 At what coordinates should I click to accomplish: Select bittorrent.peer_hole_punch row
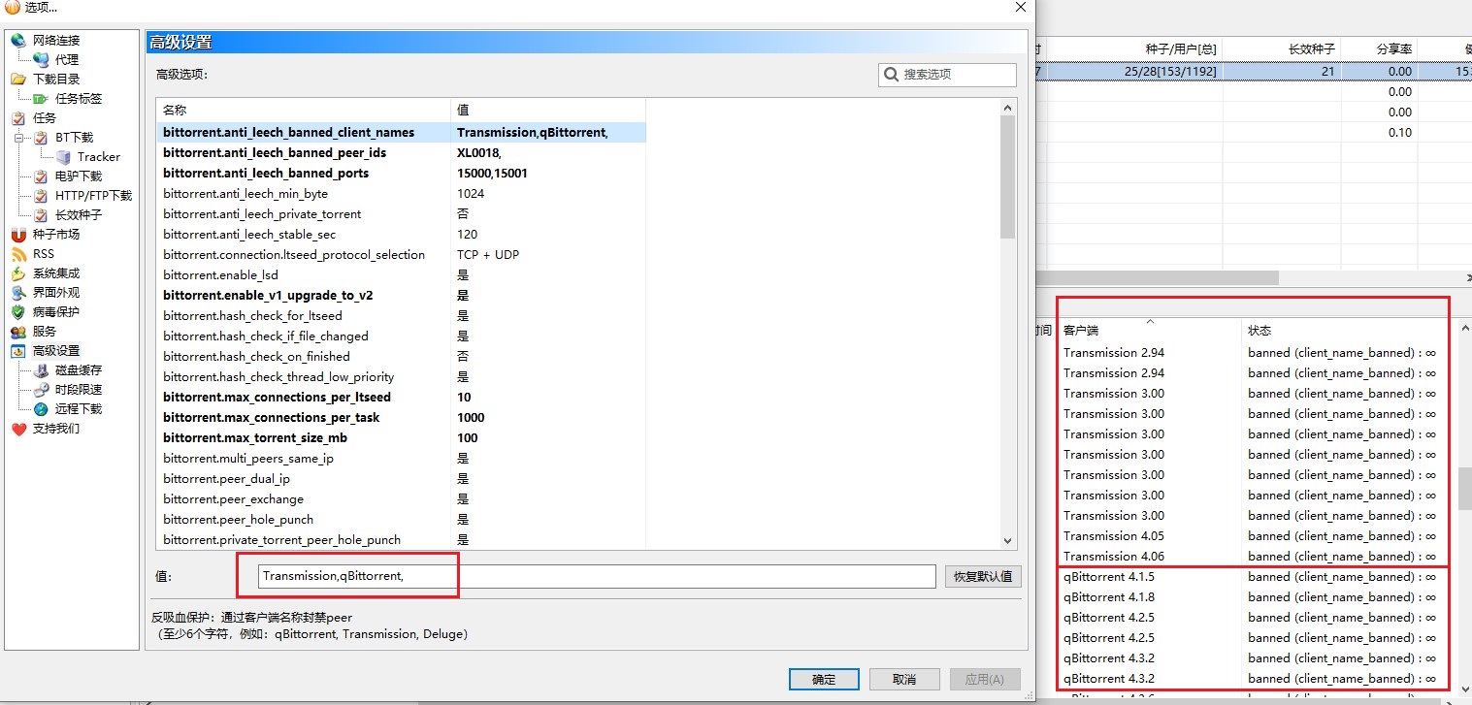(x=401, y=519)
